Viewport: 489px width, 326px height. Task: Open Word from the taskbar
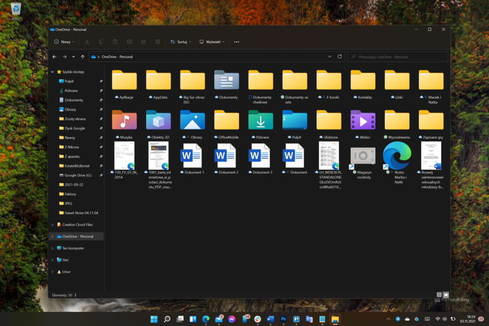click(x=270, y=319)
